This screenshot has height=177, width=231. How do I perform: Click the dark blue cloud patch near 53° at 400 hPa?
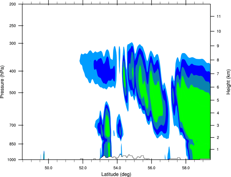105,71
